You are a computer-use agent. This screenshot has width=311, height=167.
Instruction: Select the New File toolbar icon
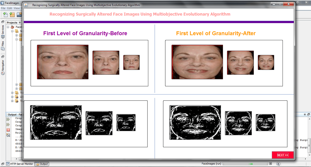(5, 14)
